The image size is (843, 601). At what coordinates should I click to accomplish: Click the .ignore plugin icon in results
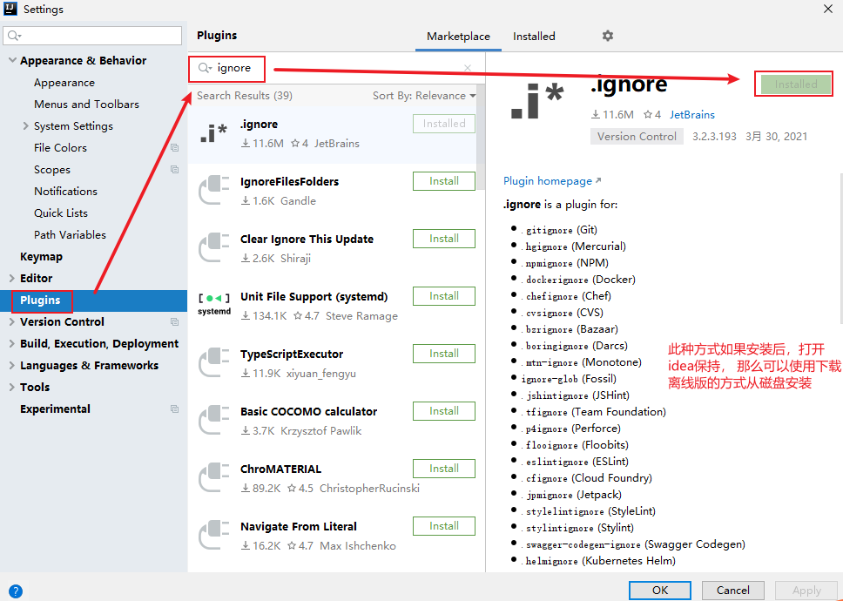(x=214, y=132)
